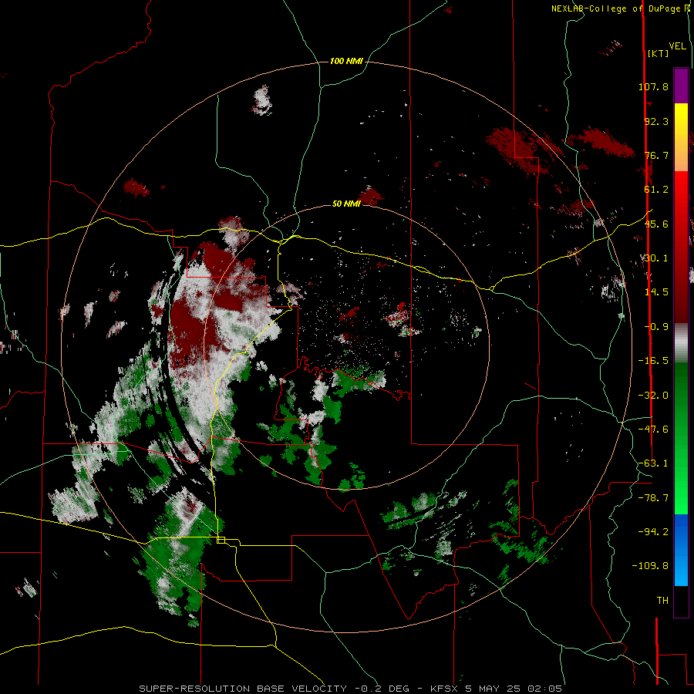Select the -32.0 velocity scale value

click(x=653, y=396)
